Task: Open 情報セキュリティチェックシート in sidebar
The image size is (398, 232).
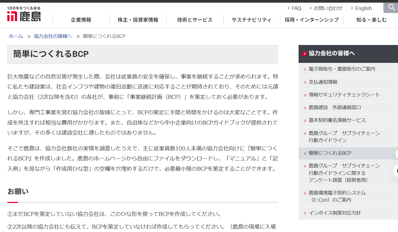Action: point(348,95)
